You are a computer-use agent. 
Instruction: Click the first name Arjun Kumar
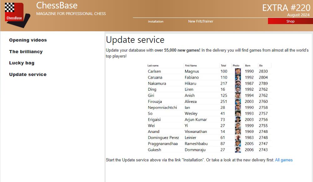click(x=196, y=119)
